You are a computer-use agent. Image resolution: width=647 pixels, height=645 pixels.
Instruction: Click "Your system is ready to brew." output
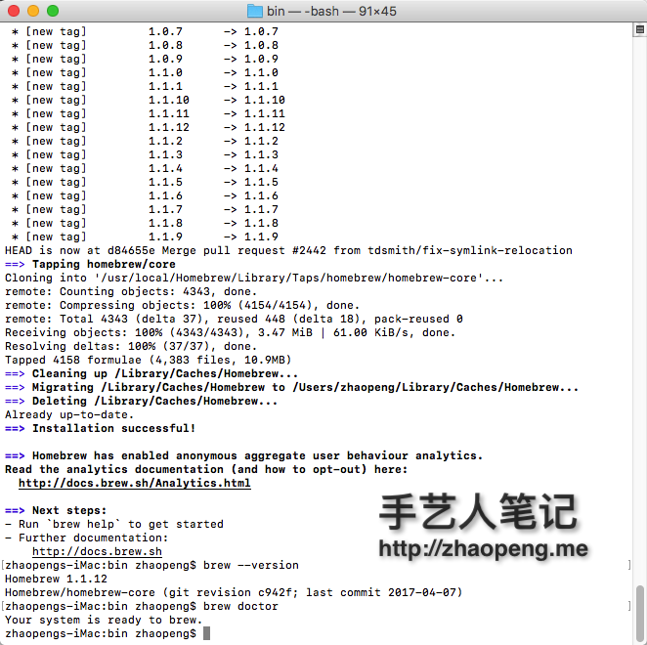click(103, 620)
